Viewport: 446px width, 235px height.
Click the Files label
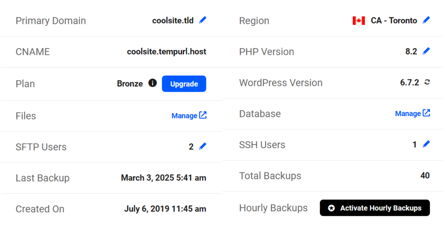[26, 116]
